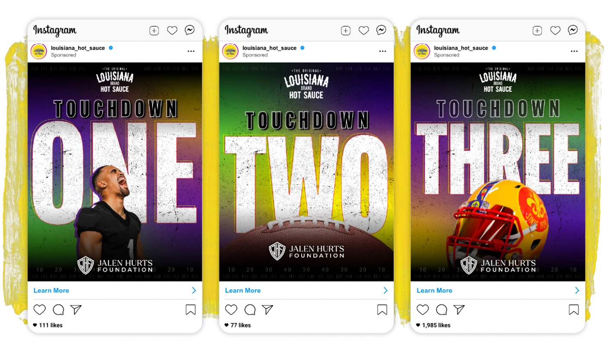Create new post with plus icon, middle header
Viewport: 605px width, 353px height.
pyautogui.click(x=345, y=31)
